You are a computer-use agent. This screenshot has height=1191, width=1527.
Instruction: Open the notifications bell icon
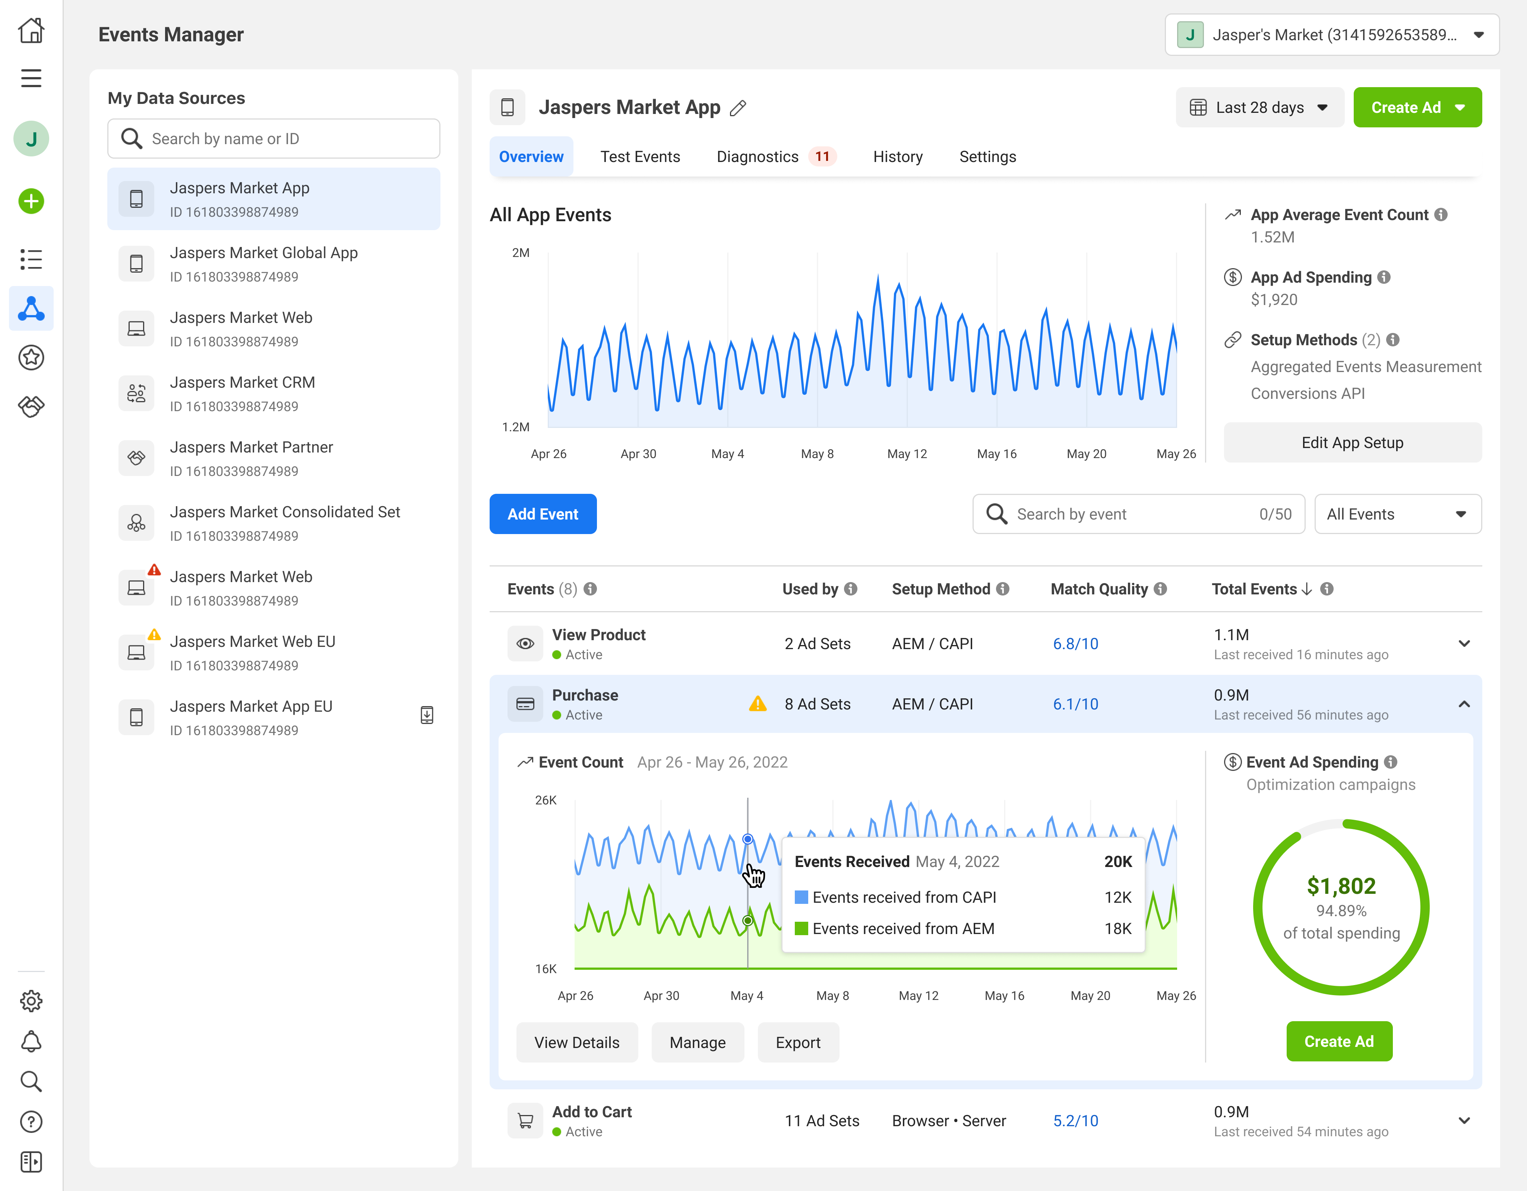click(x=31, y=1041)
